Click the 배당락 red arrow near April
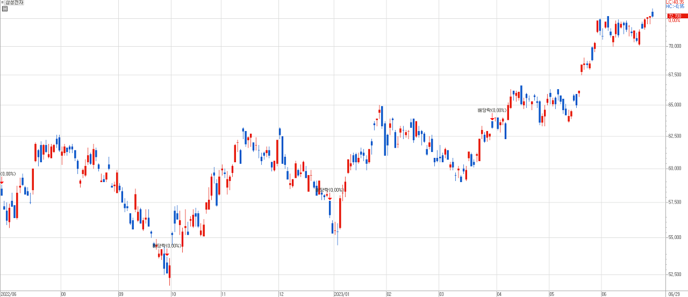The height and width of the screenshot is (297, 688). [492, 118]
